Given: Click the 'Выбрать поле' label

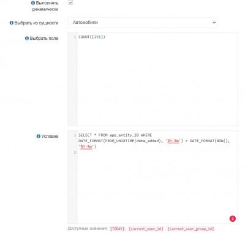Looking at the screenshot, I should click(x=44, y=39).
